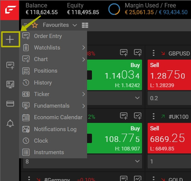Open the credit card funds sidebar icon
Image resolution: width=191 pixels, height=181 pixels.
click(x=10, y=104)
